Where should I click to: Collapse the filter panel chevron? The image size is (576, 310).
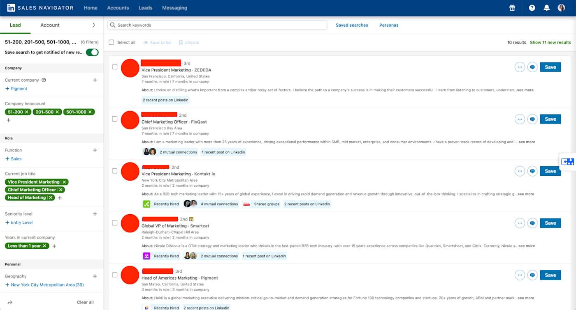pos(94,25)
